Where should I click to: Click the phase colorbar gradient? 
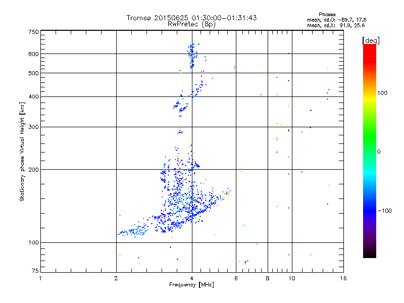[370, 151]
